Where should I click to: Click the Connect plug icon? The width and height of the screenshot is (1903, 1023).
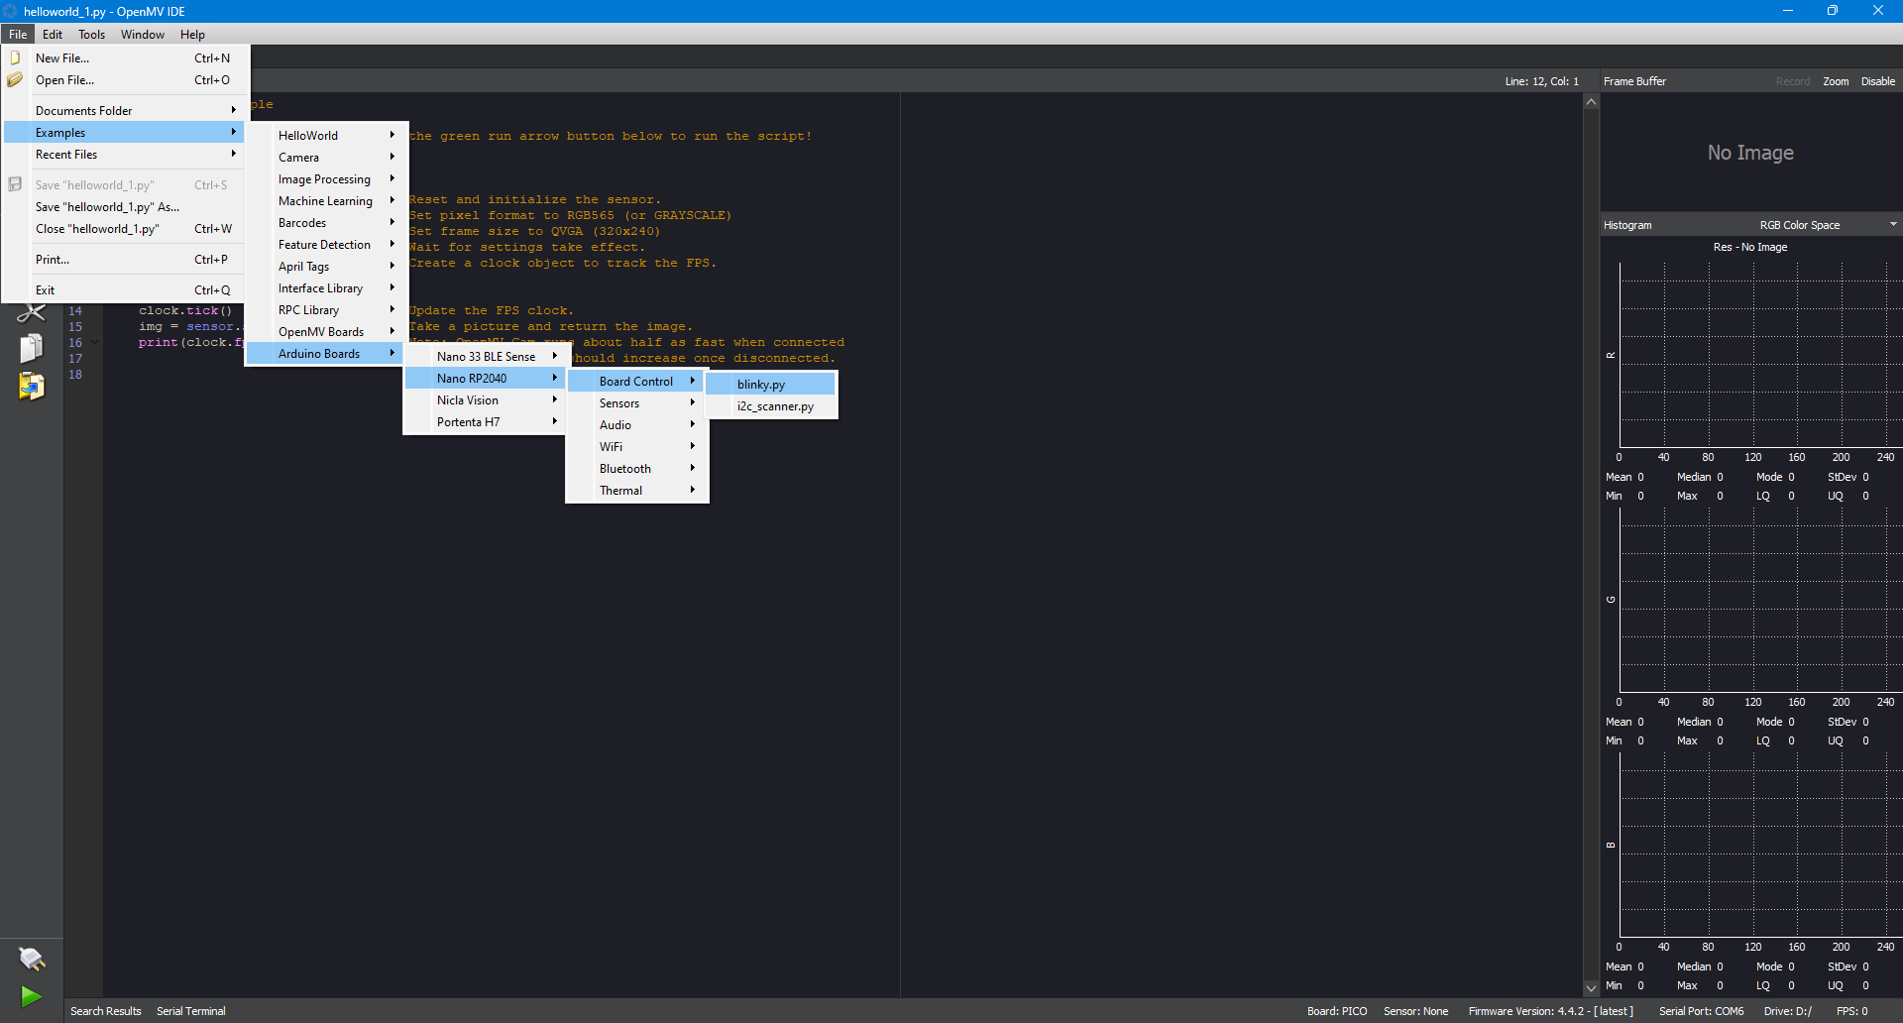[x=32, y=959]
